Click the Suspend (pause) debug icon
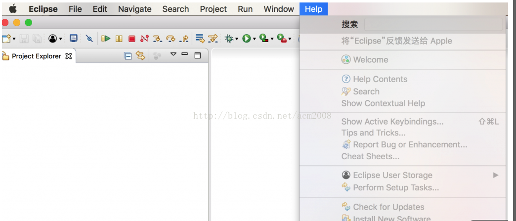The width and height of the screenshot is (516, 221). click(119, 39)
